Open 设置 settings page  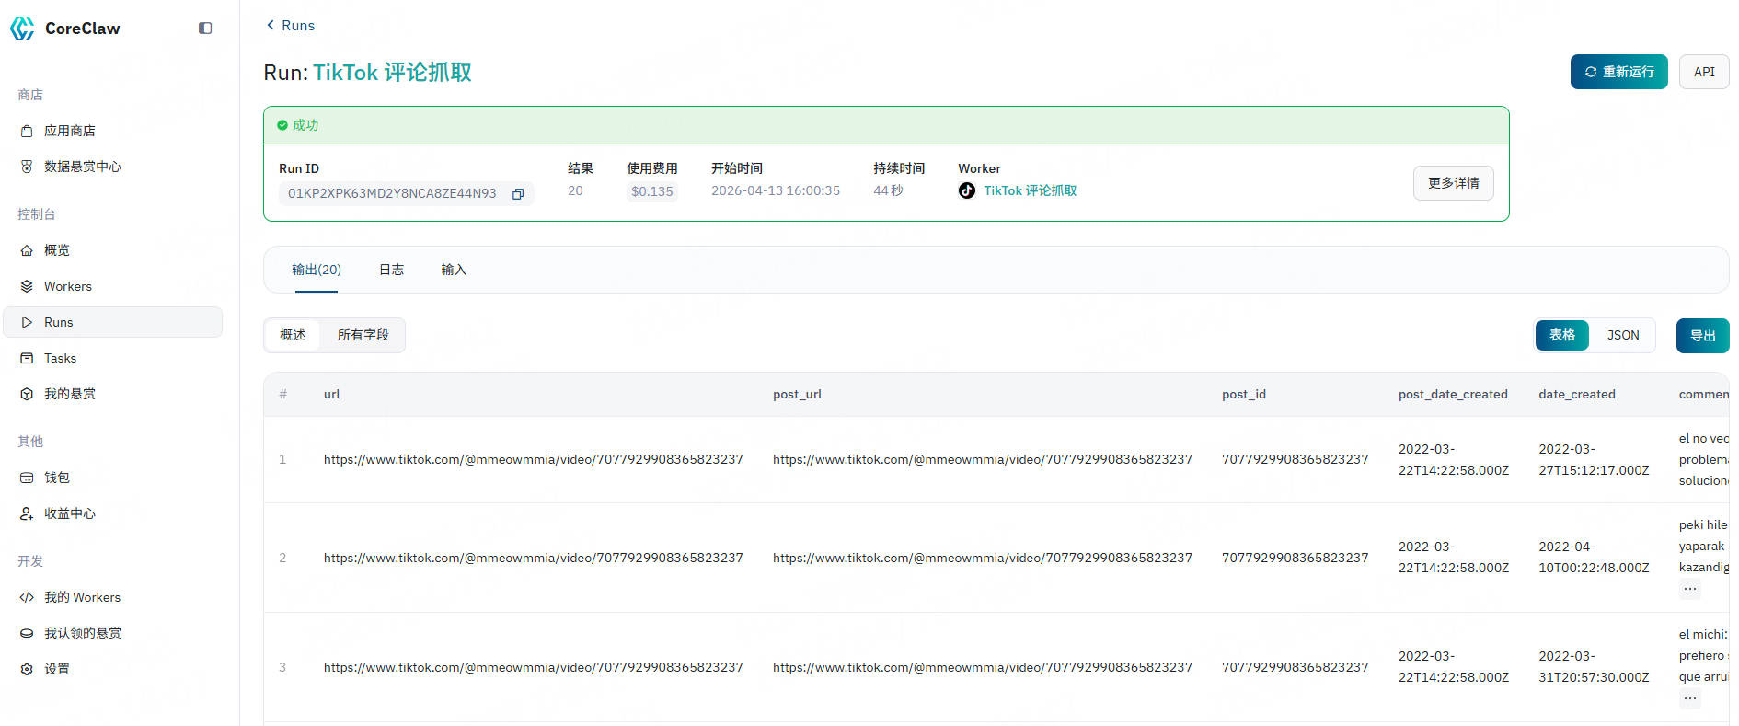tap(56, 669)
